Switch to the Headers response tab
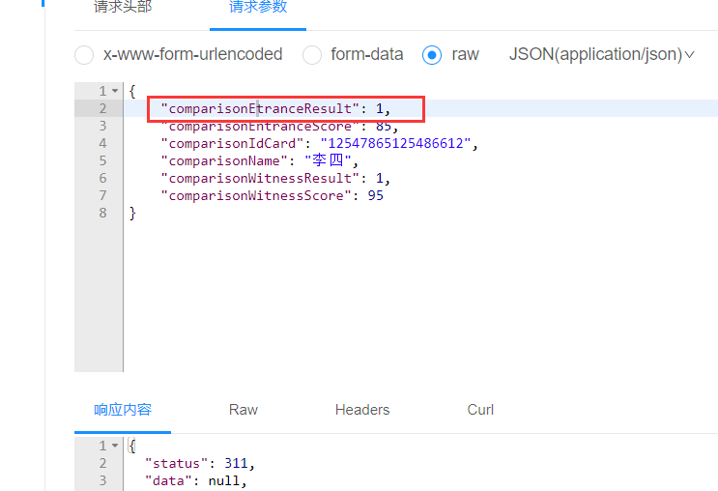This screenshot has width=718, height=491. [x=362, y=410]
